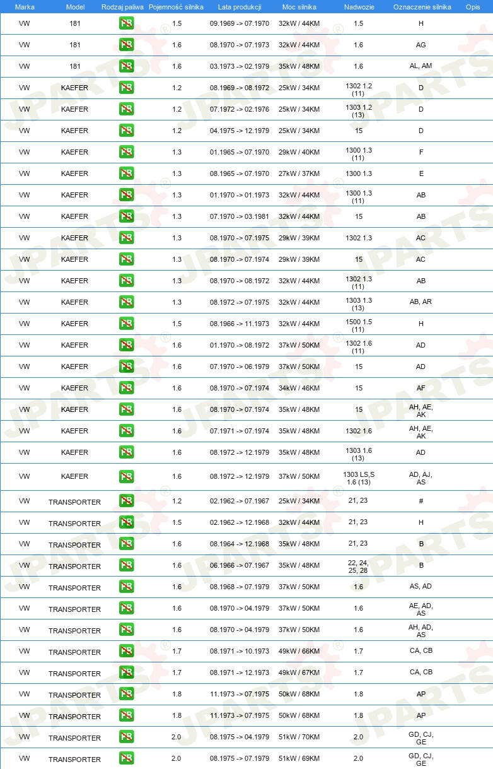The image size is (493, 769).
Task: Click the Pojemność silnika column header
Action: pos(176,7)
